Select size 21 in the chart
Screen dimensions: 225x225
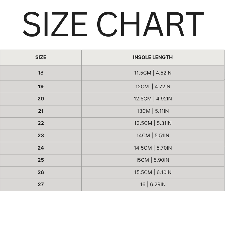click(x=41, y=111)
